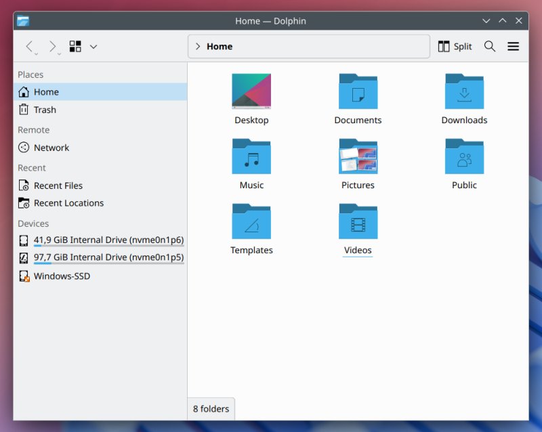Open the hamburger menu icon
Viewport: 542px width, 432px height.
pyautogui.click(x=513, y=47)
